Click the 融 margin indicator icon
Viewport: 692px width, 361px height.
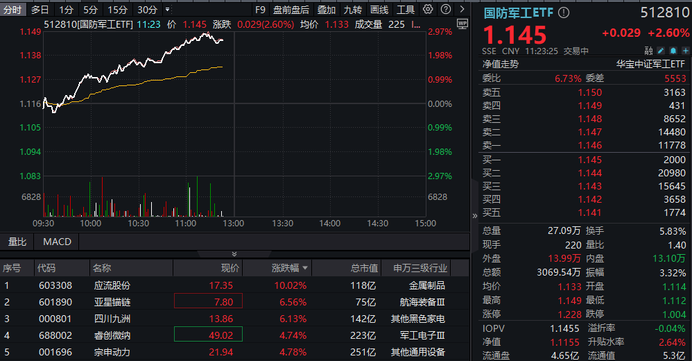click(x=648, y=51)
